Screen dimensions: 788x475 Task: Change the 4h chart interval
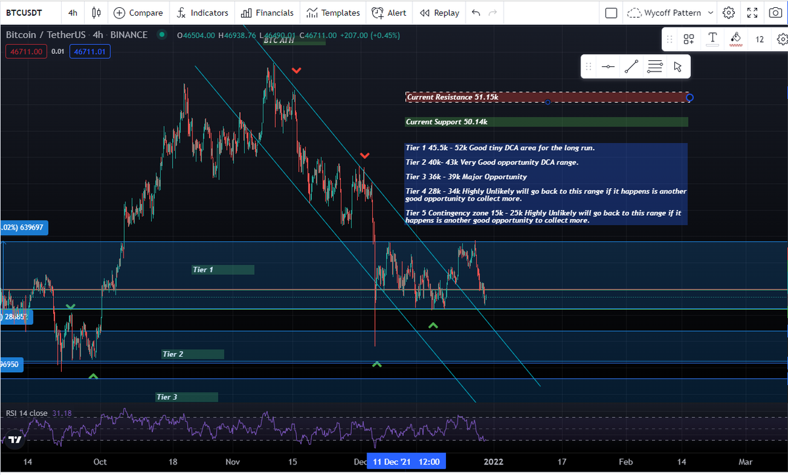coord(72,12)
